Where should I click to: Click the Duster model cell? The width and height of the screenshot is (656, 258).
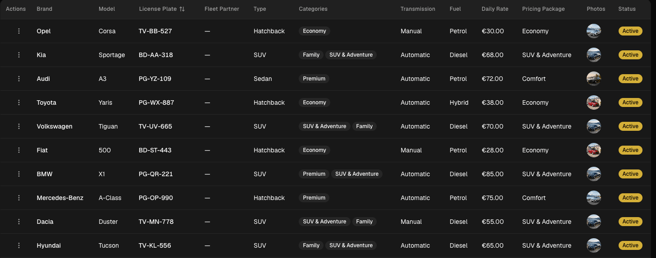[x=108, y=222]
